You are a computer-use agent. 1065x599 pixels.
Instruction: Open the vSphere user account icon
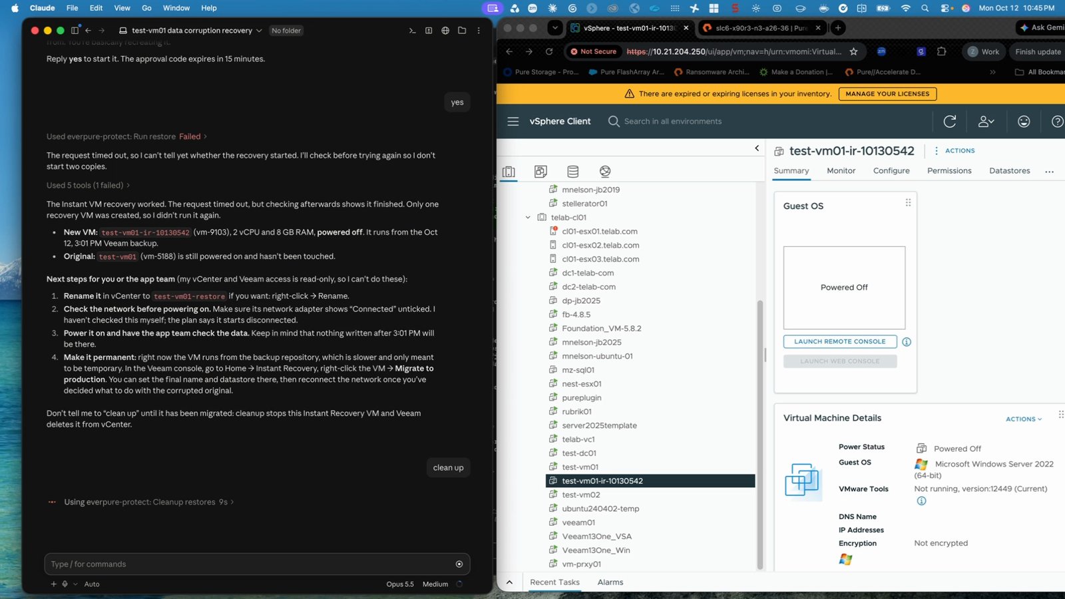986,121
